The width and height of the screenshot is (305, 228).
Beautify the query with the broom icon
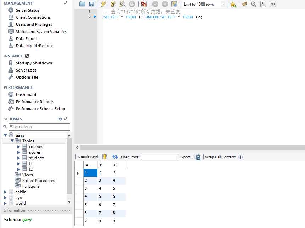click(244, 4)
